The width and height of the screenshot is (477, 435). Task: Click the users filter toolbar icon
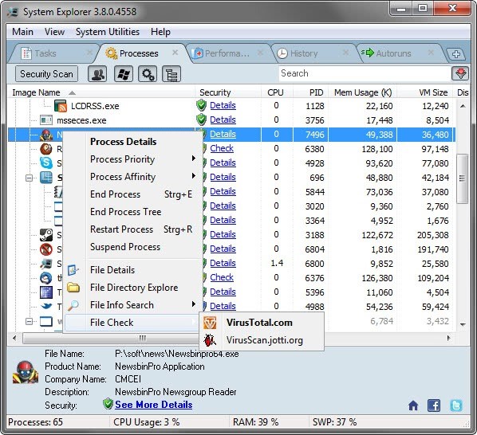(97, 74)
